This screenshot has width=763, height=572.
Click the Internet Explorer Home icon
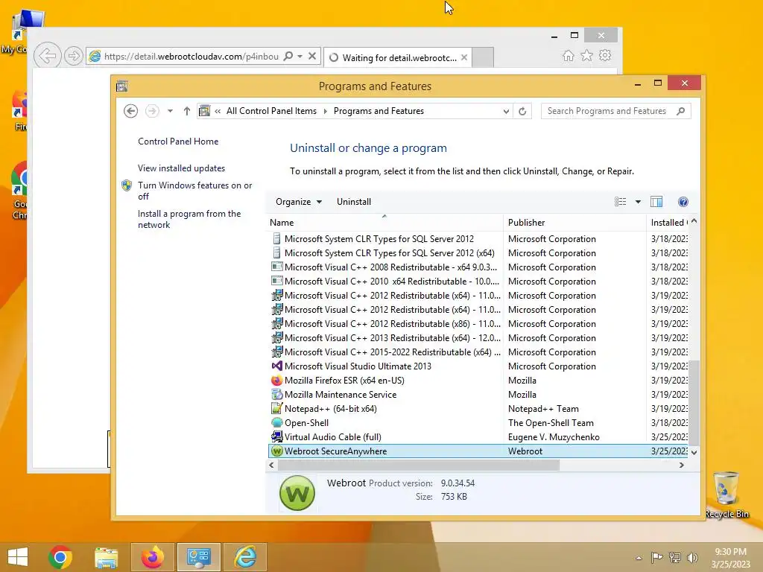click(x=569, y=55)
